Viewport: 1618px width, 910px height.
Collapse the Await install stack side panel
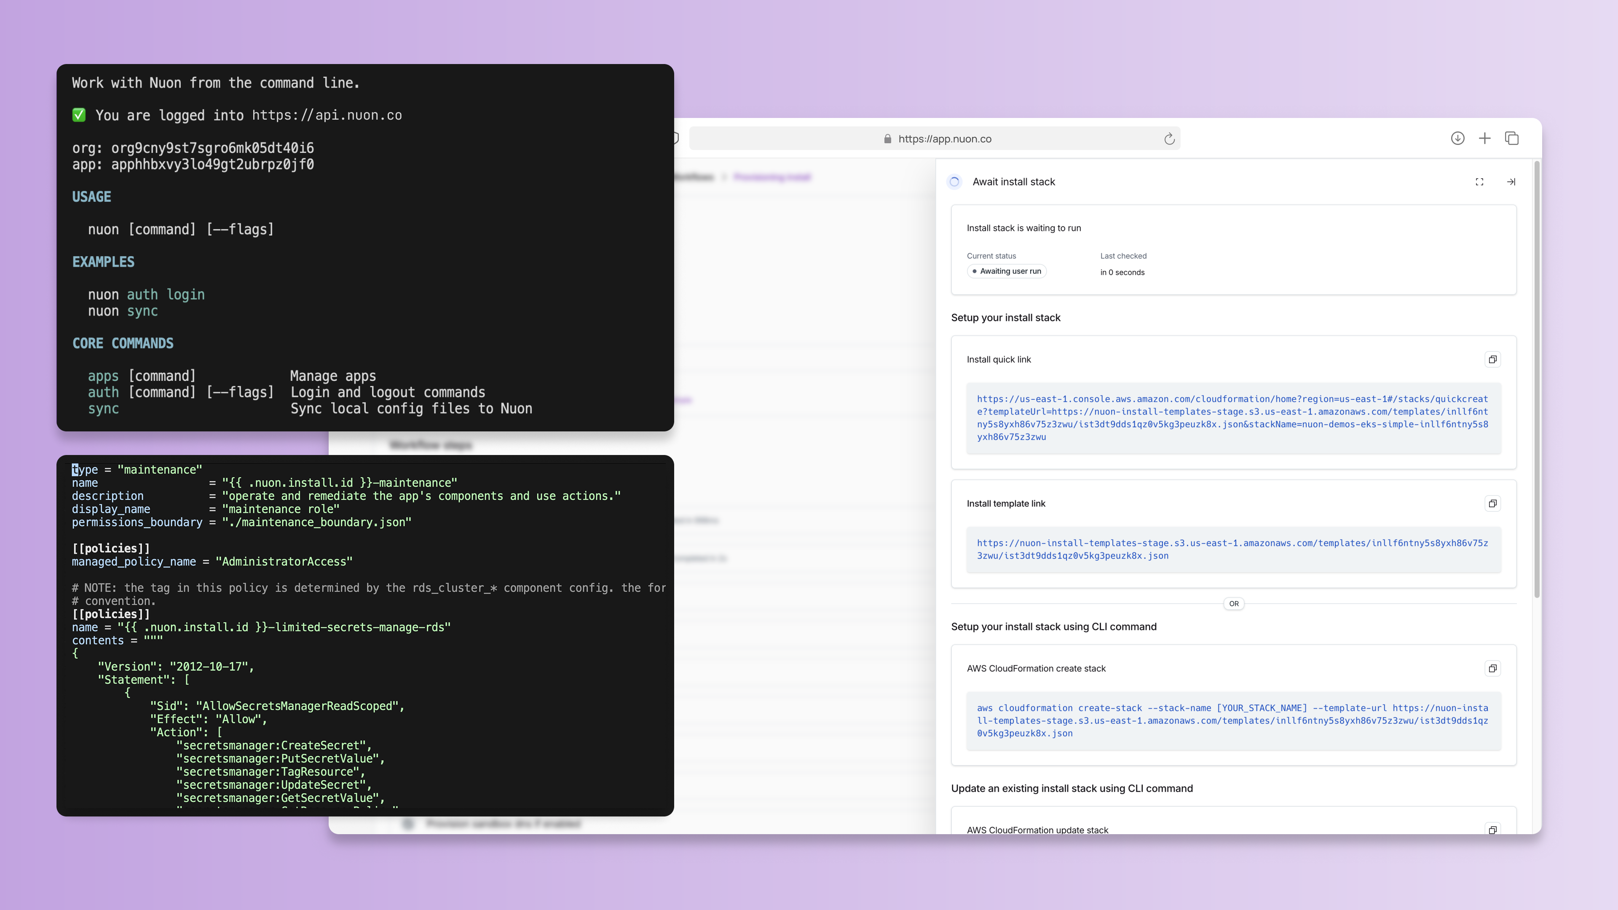pos(1511,182)
